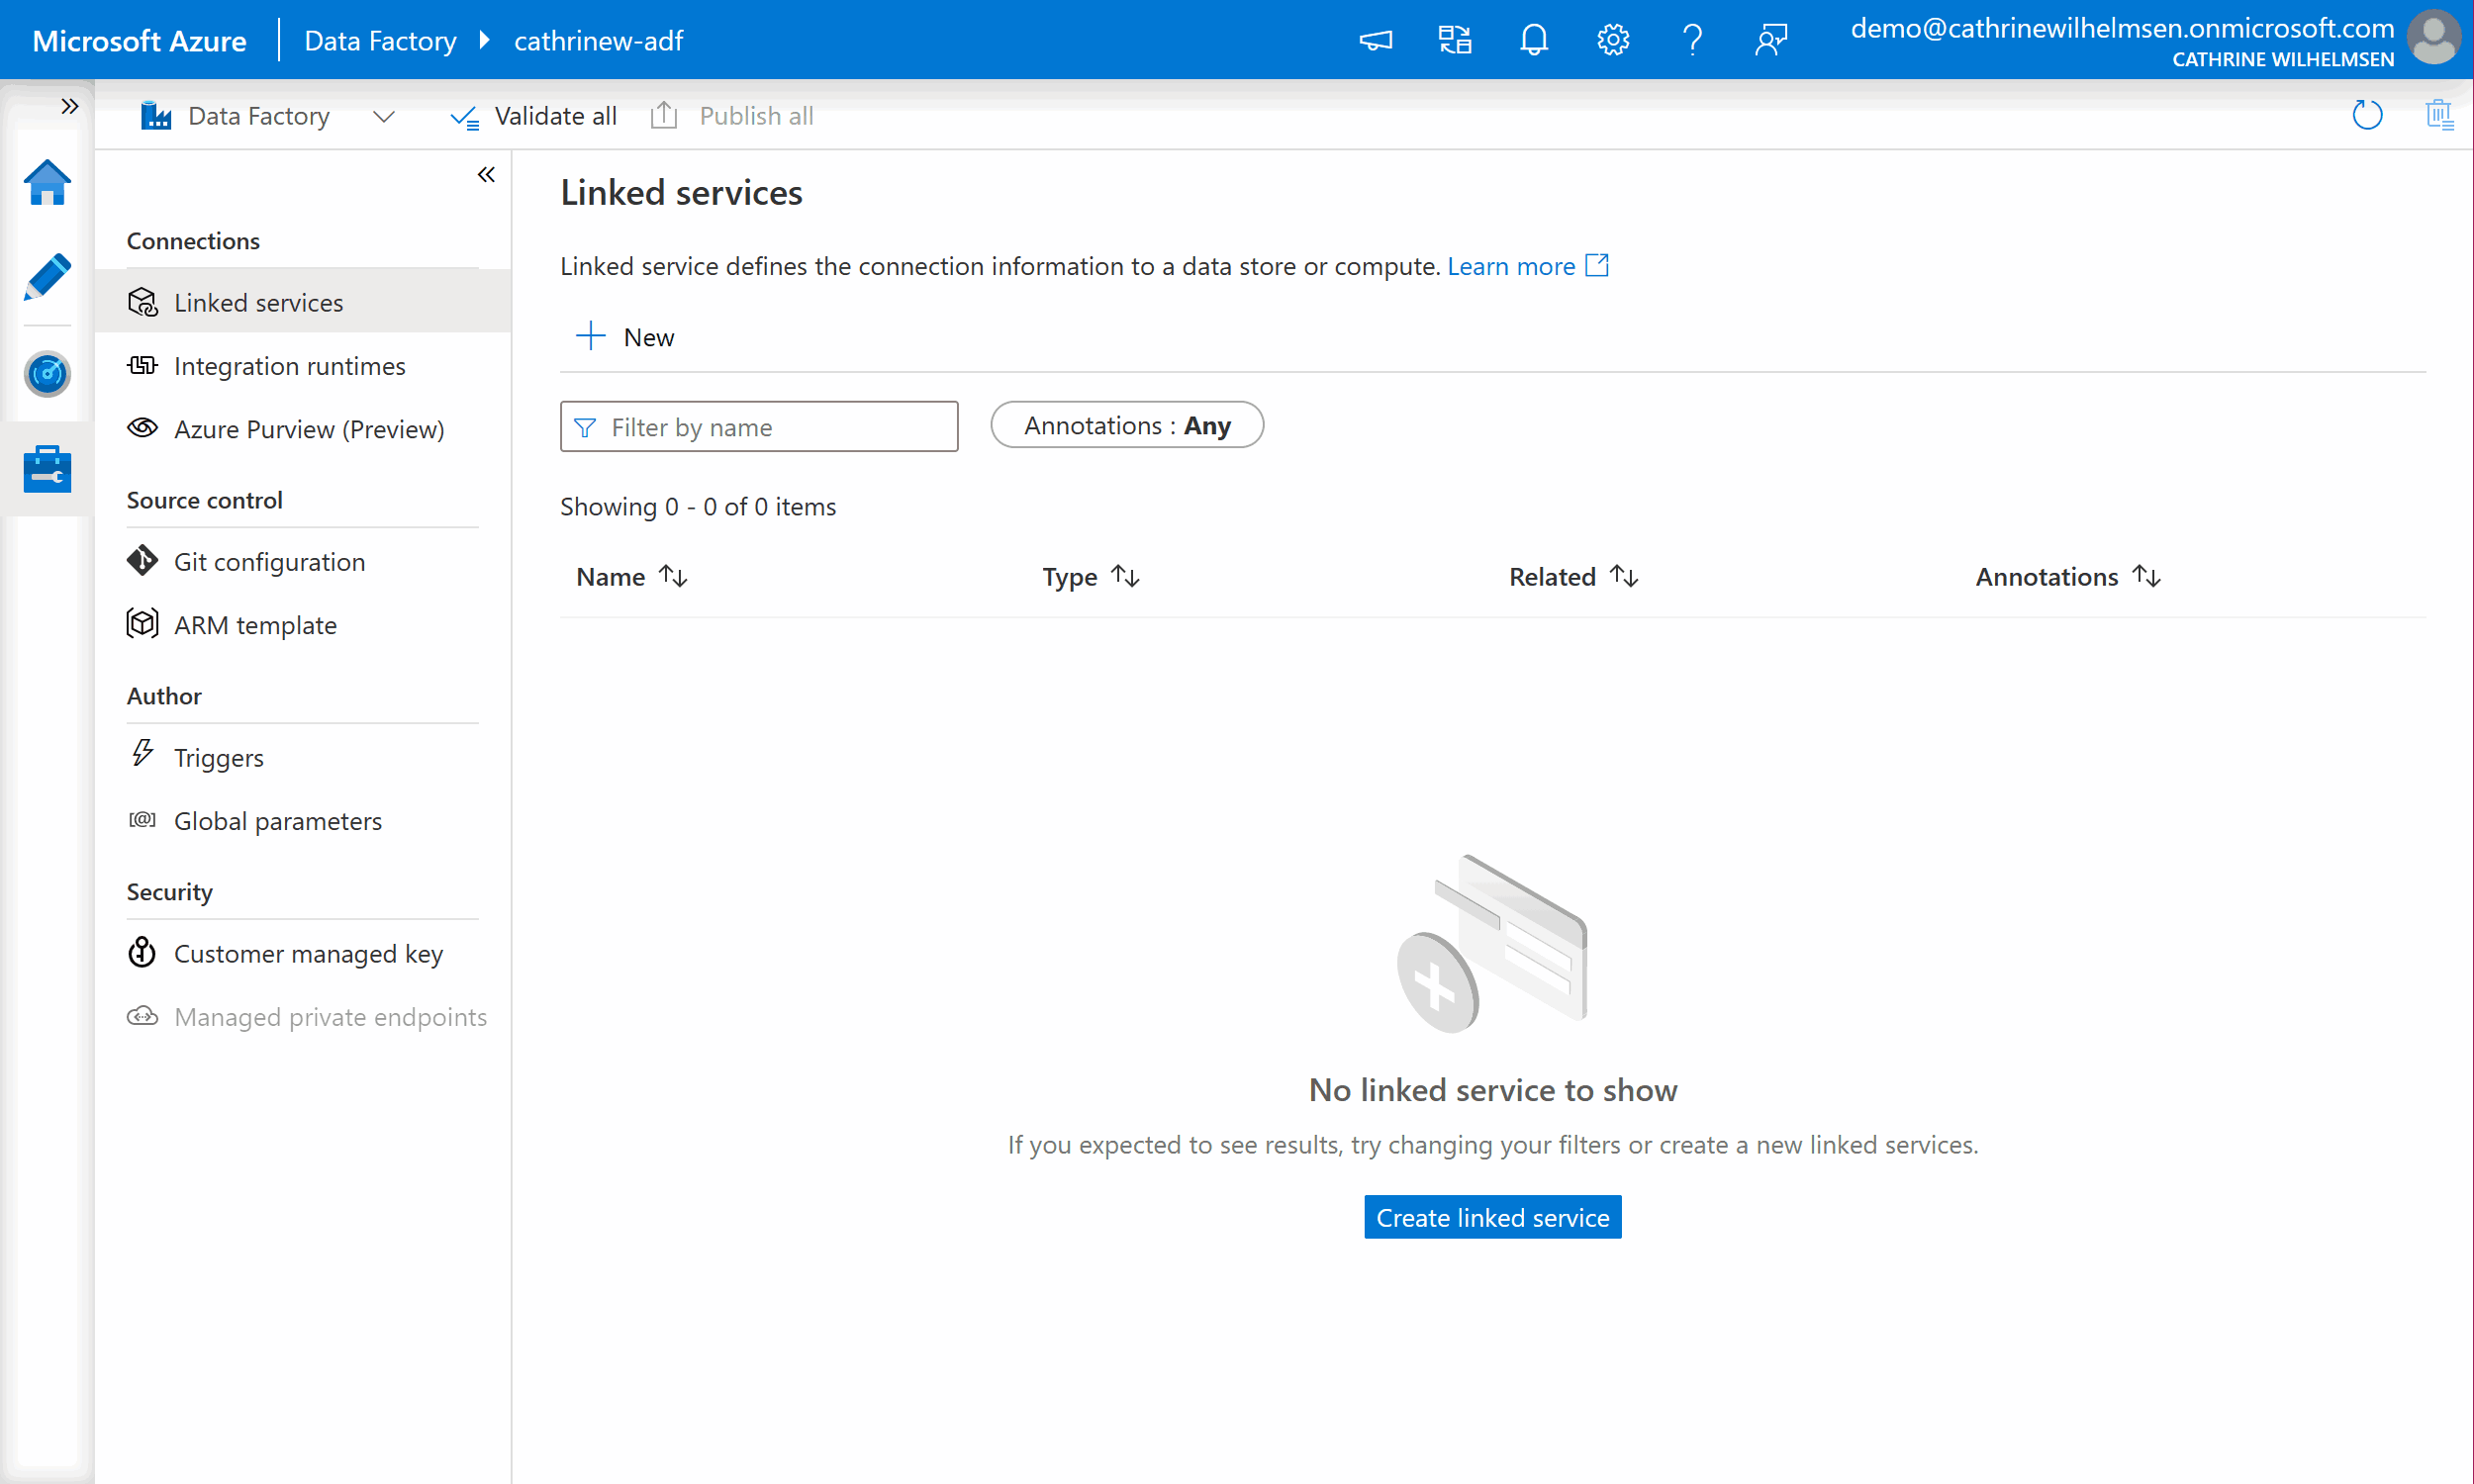Open Git configuration page

click(269, 562)
